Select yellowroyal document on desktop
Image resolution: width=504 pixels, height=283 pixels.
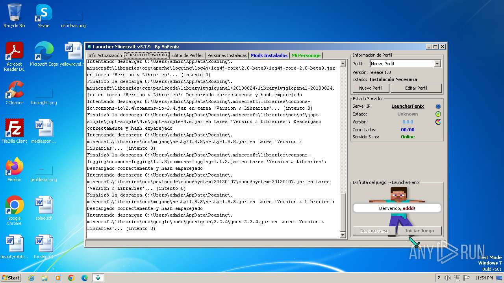73,54
